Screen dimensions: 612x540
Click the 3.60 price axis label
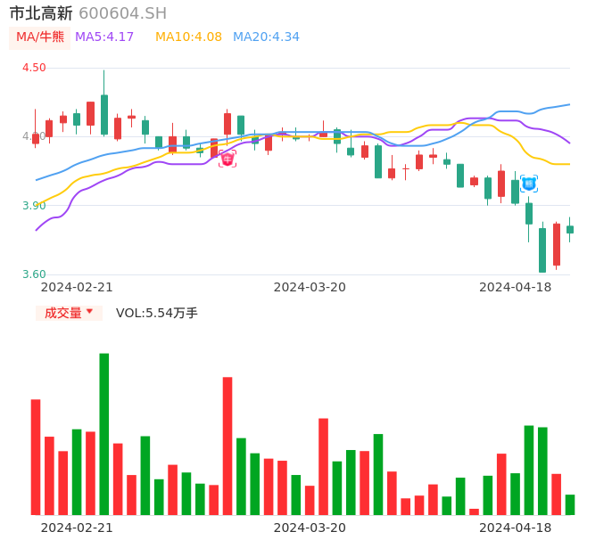click(x=34, y=274)
